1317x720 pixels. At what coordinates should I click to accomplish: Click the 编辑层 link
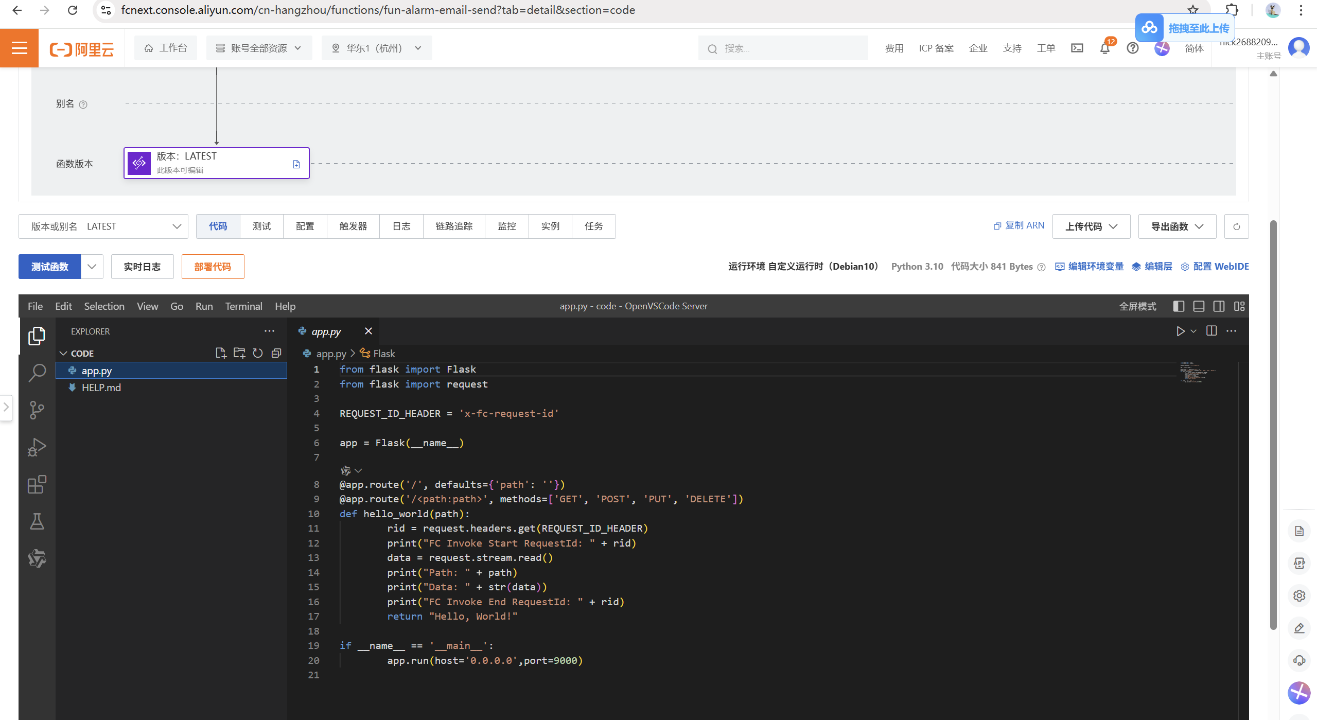coord(1152,267)
